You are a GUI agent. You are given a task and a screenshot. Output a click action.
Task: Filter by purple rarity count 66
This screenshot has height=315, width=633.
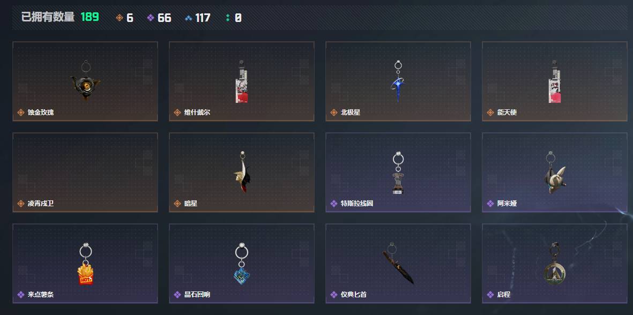point(159,18)
